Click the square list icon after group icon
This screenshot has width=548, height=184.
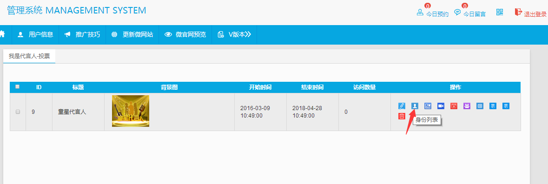[x=480, y=106]
